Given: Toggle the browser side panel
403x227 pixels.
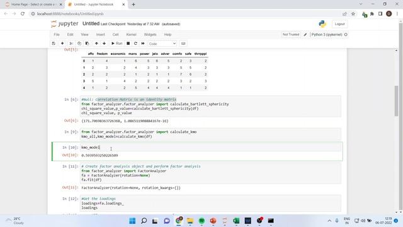Looking at the screenshot, I should point(380,14).
